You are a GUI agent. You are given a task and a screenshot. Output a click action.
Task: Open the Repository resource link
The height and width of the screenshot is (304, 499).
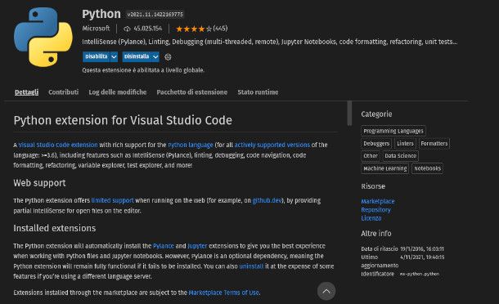click(375, 210)
